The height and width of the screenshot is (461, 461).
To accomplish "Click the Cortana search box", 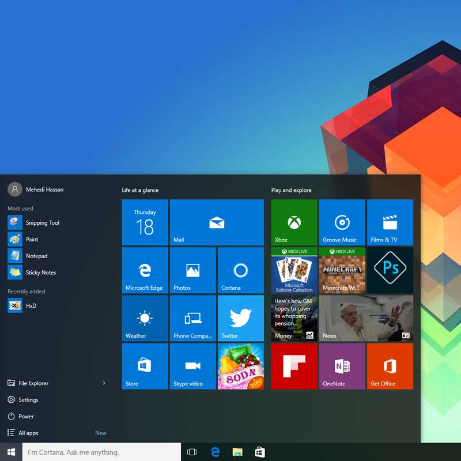I will click(102, 452).
